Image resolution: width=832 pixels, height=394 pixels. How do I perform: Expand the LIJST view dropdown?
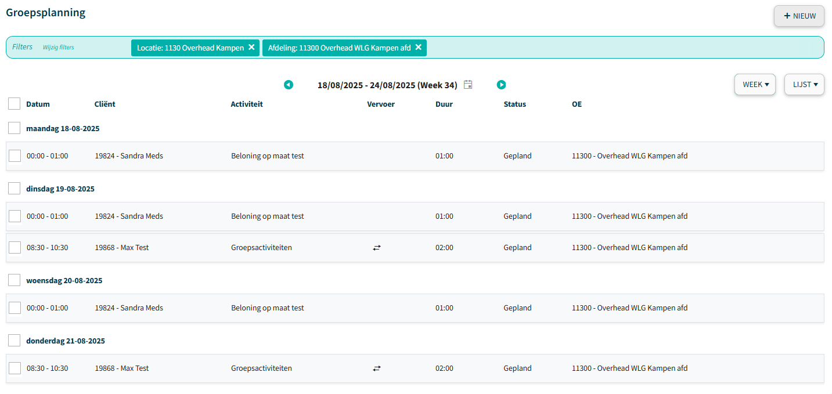(804, 85)
